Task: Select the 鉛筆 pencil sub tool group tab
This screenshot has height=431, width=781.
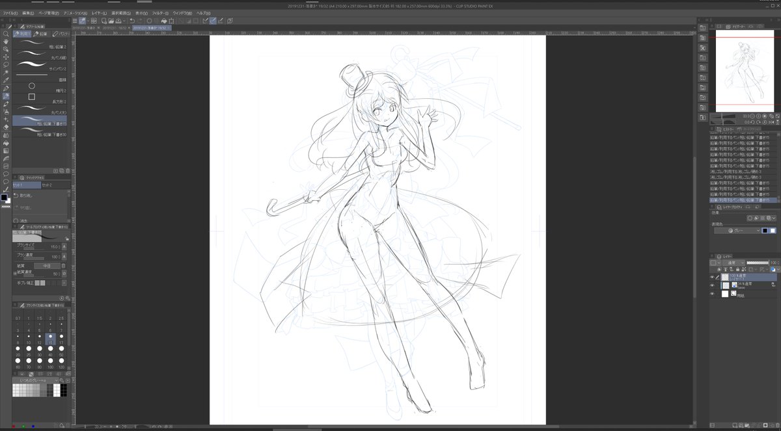Action: pyautogui.click(x=40, y=33)
